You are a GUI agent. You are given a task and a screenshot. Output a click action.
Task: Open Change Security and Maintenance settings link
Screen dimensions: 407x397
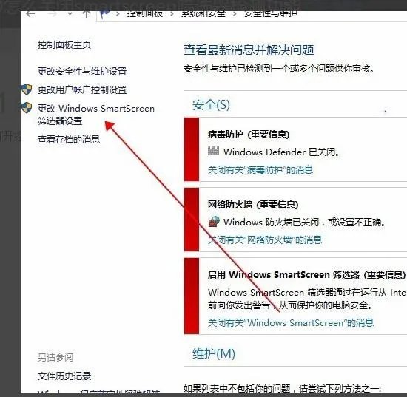click(x=82, y=71)
